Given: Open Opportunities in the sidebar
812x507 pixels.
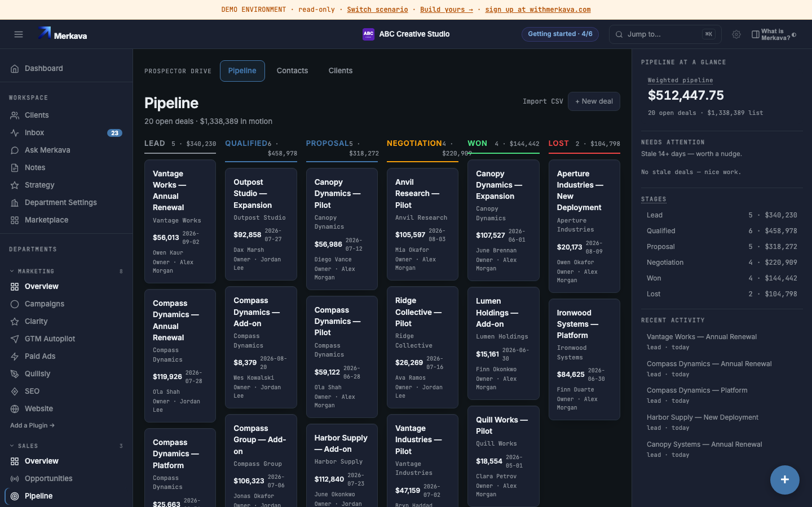Looking at the screenshot, I should pos(67,479).
